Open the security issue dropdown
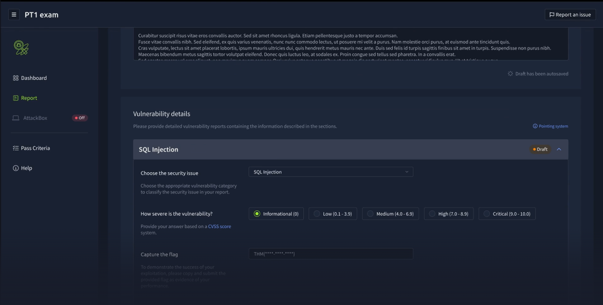Image resolution: width=603 pixels, height=305 pixels. click(x=330, y=172)
